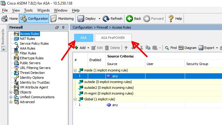Click the Export button

coord(206,48)
